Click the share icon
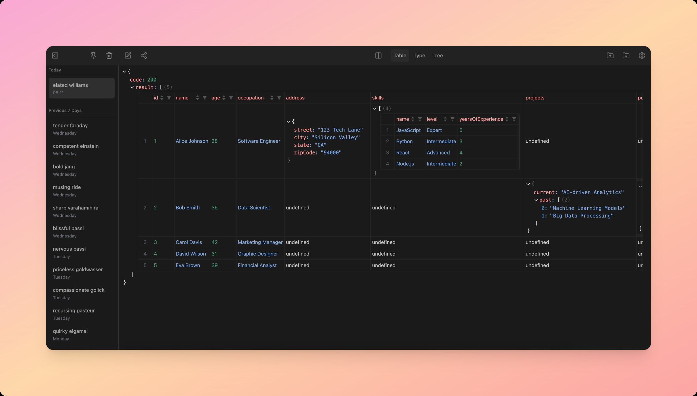697x396 pixels. pos(144,55)
